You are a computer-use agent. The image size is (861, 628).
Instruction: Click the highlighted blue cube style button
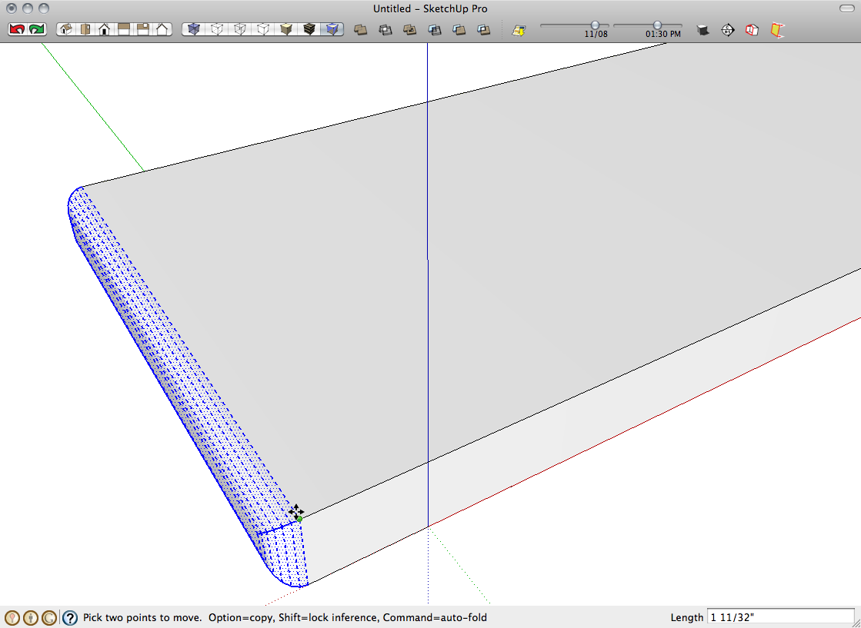[x=332, y=29]
